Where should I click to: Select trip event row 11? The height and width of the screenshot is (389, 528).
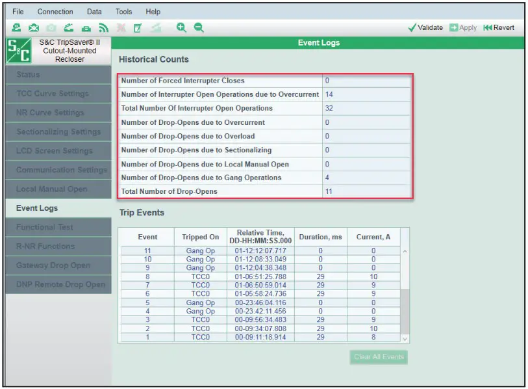(x=260, y=250)
